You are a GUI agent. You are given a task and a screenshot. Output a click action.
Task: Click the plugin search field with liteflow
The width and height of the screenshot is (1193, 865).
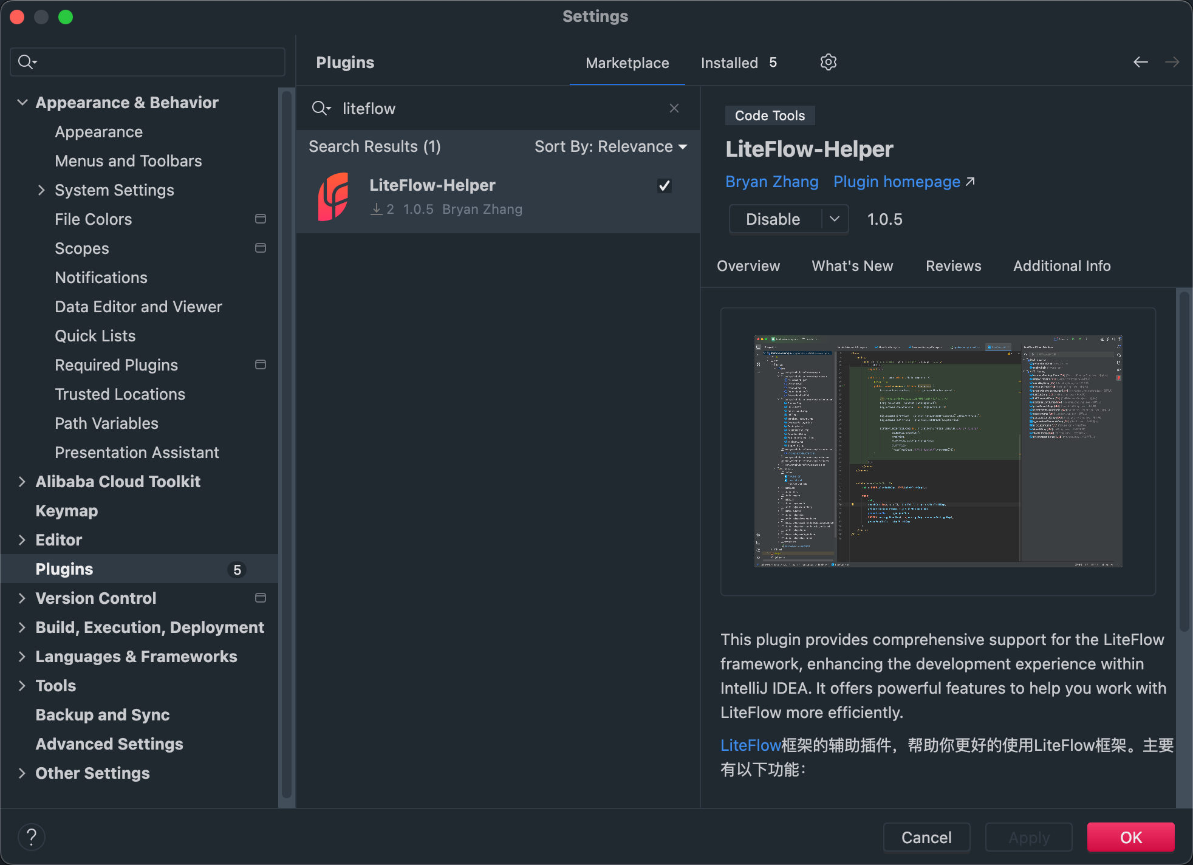pyautogui.click(x=498, y=108)
